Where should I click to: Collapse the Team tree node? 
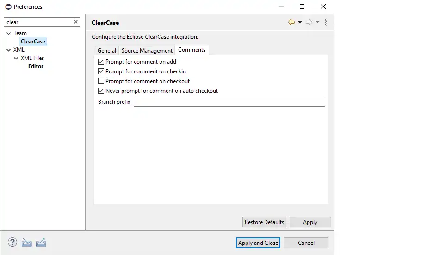(8, 33)
